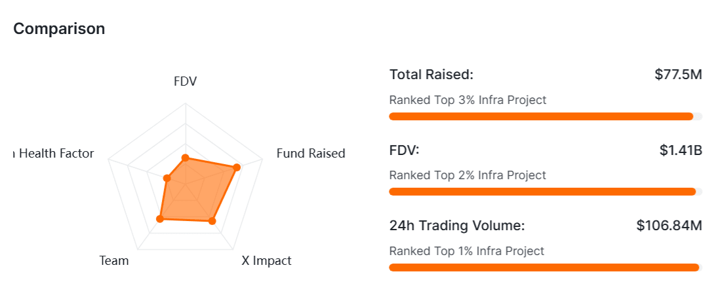Viewport: 718px width, 293px height.
Task: Select the Team radar axis label
Action: [114, 260]
